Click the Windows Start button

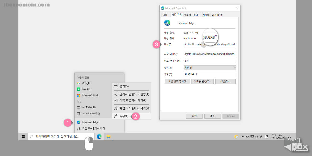pos(23,136)
